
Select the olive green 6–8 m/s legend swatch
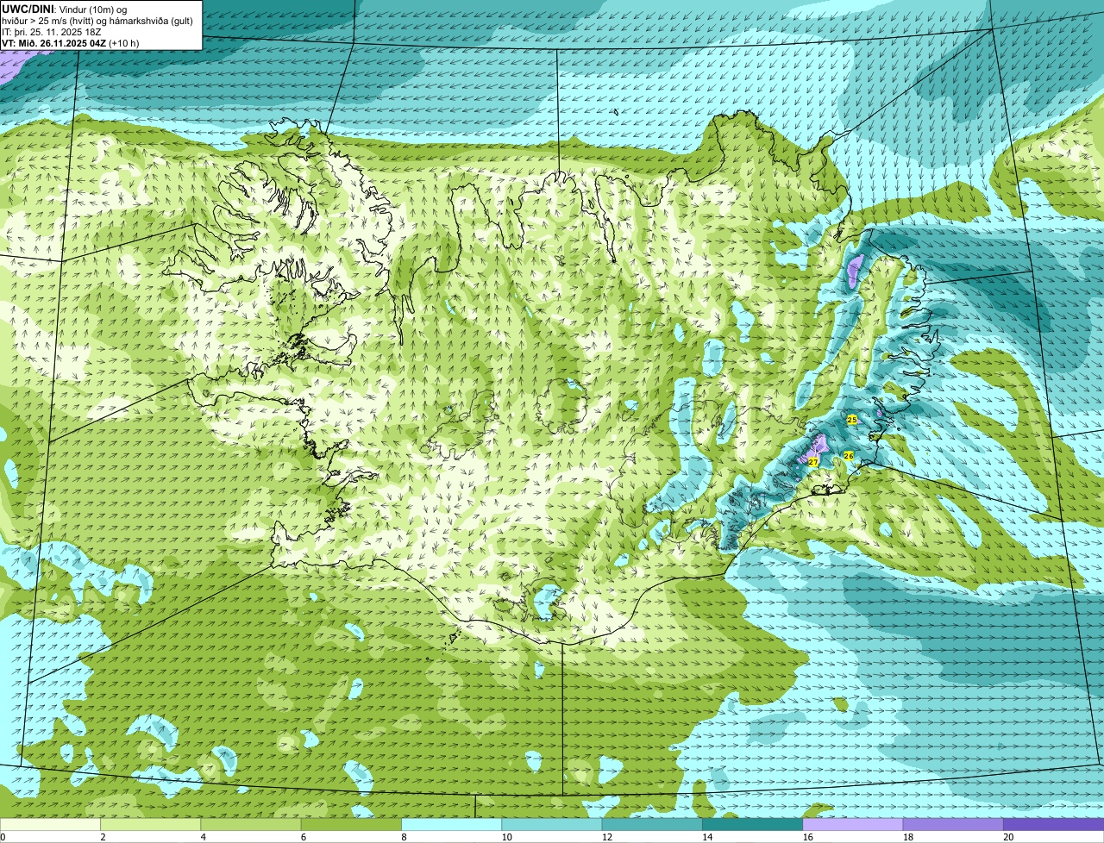351,824
